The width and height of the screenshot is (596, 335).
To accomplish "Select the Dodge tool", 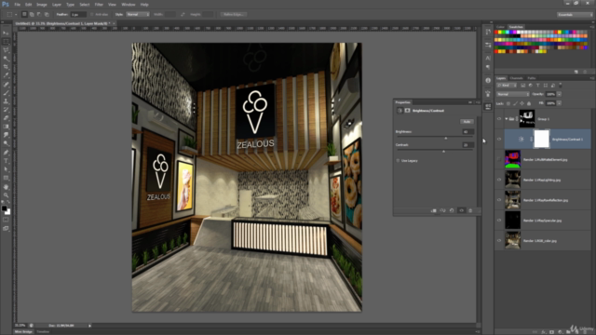I will pyautogui.click(x=6, y=142).
